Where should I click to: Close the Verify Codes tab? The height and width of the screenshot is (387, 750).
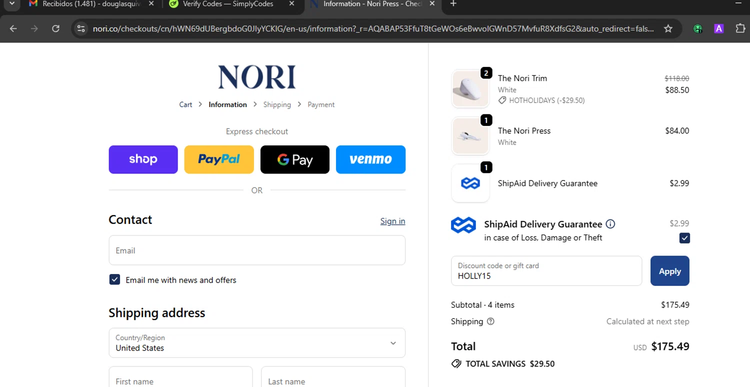point(292,4)
